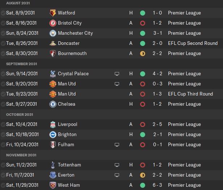Open the EFL Cup Third Round competition
This screenshot has width=223, height=190.
click(190, 94)
